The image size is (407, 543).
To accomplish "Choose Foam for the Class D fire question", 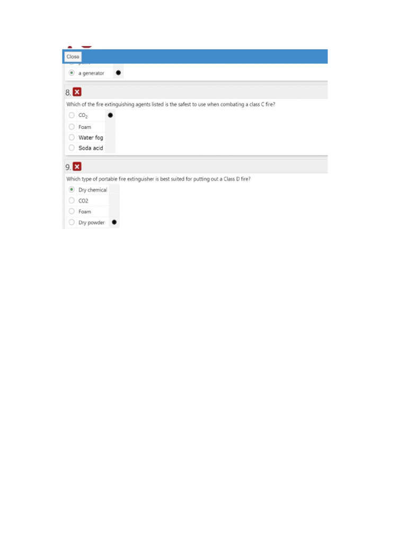I will click(72, 211).
